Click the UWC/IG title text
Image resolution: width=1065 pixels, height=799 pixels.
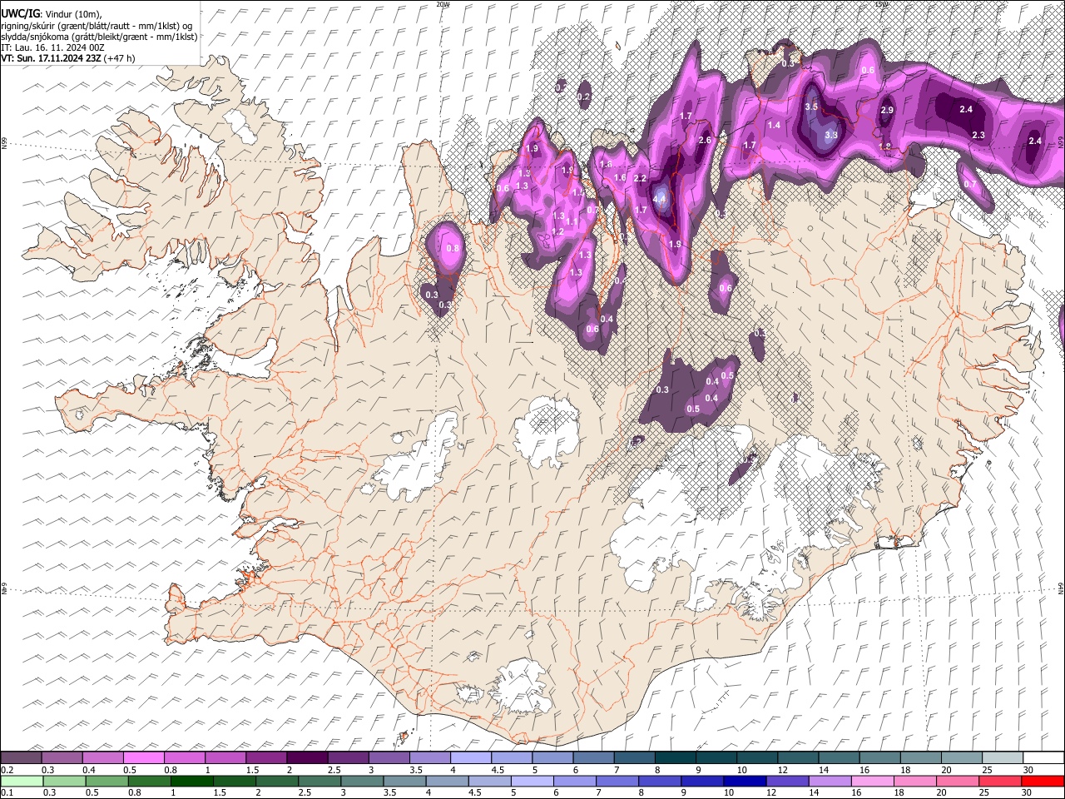pos(20,14)
